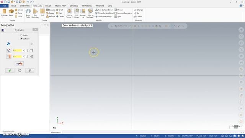Viewport: 245px width, 138px height.
Task: Click the Split surface tool
Action: pyautogui.click(x=118, y=16)
